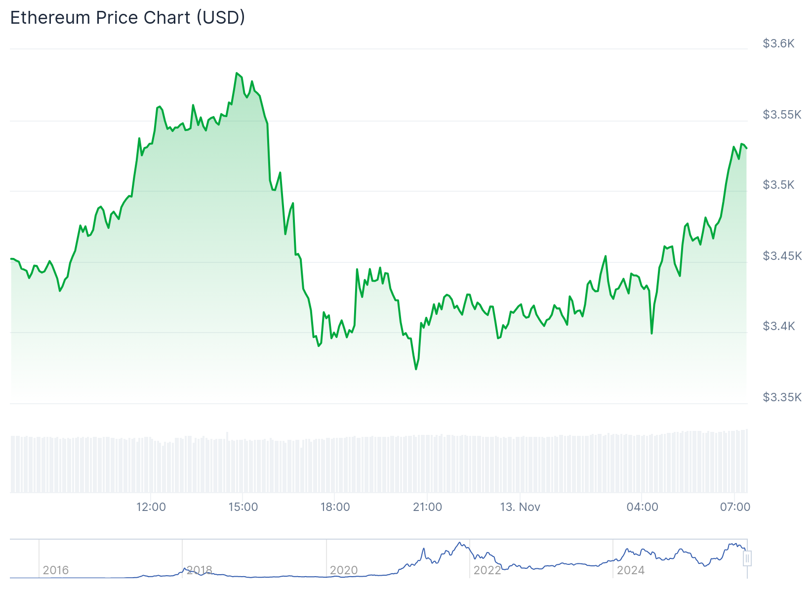This screenshot has height=593, width=812.
Task: Click the 13. Nov date label
Action: pos(520,507)
